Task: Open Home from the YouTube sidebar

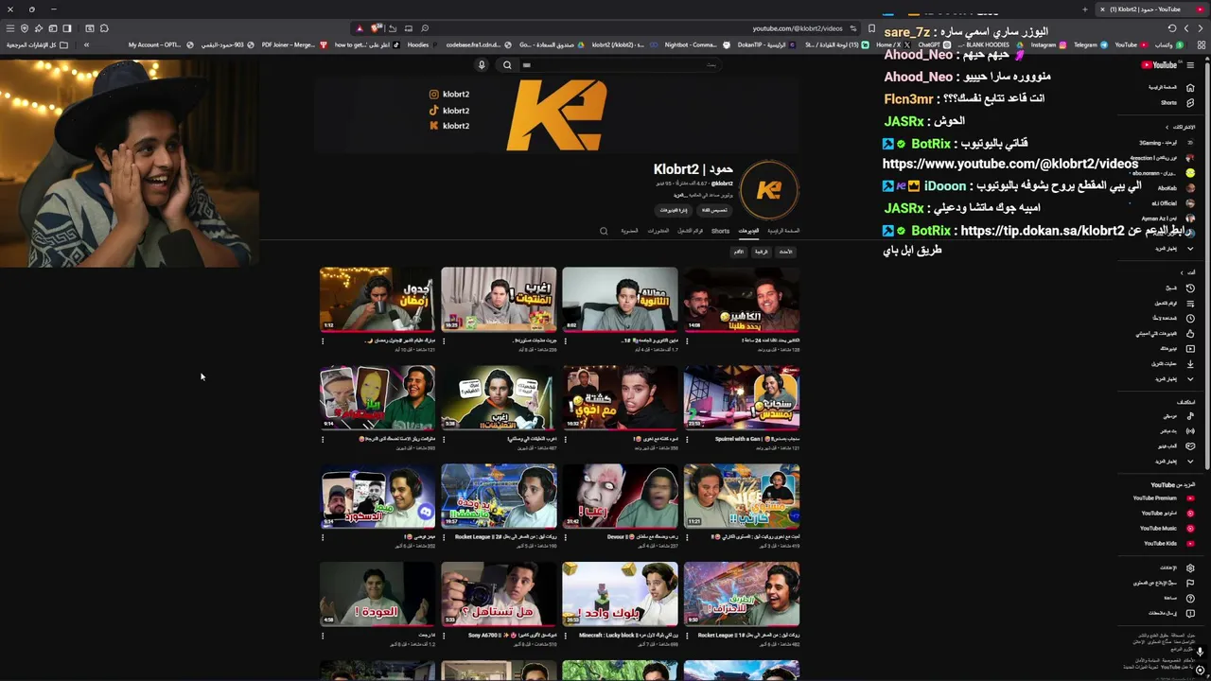Action: click(1169, 88)
